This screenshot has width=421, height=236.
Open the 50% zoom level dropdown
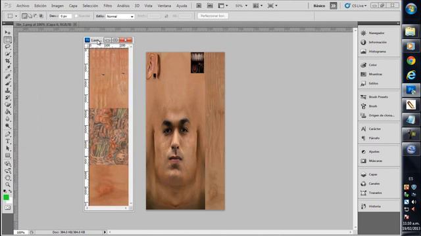(241, 6)
